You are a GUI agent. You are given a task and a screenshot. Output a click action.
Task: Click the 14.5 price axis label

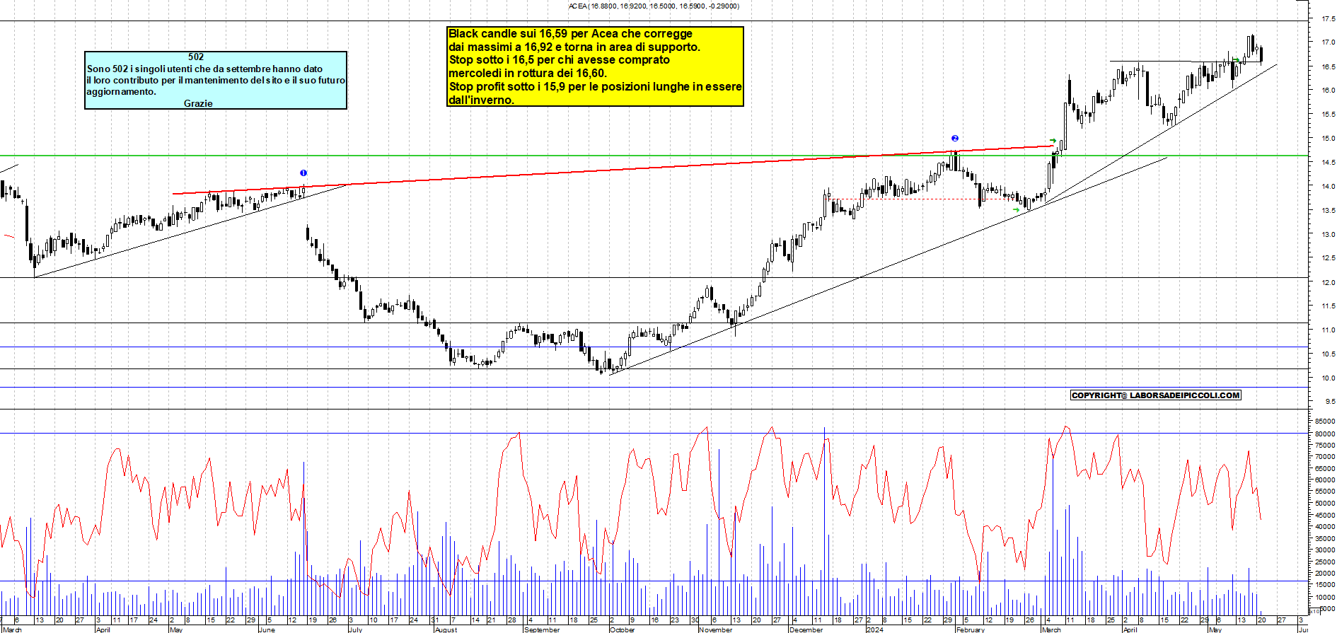click(x=1329, y=163)
